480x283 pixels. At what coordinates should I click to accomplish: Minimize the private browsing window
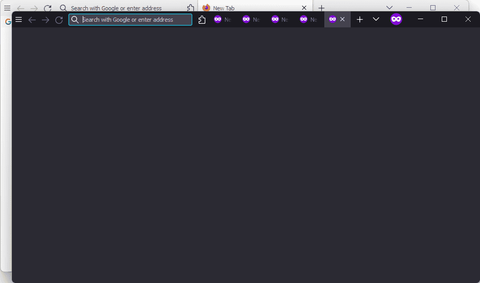click(421, 19)
